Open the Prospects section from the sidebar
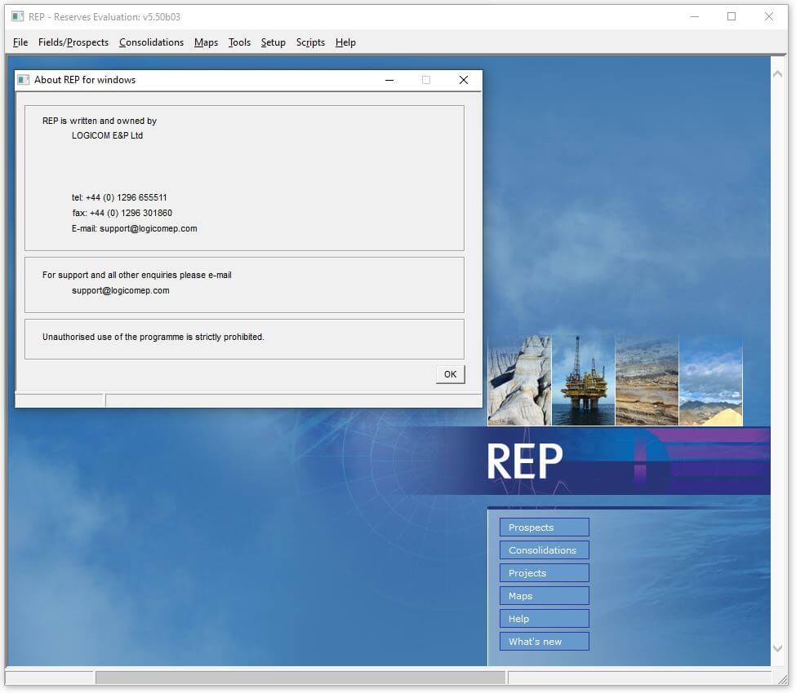The image size is (796, 693). click(544, 527)
